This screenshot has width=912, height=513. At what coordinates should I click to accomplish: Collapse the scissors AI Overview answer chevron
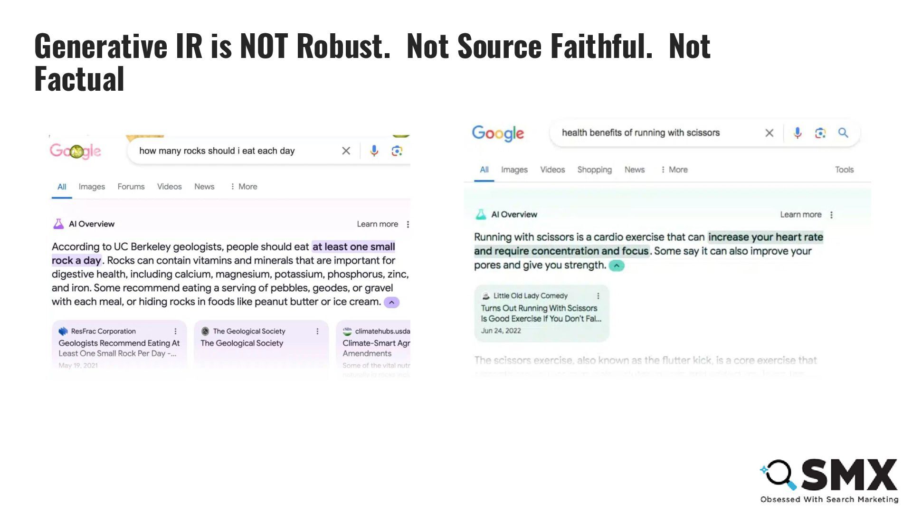pos(617,266)
